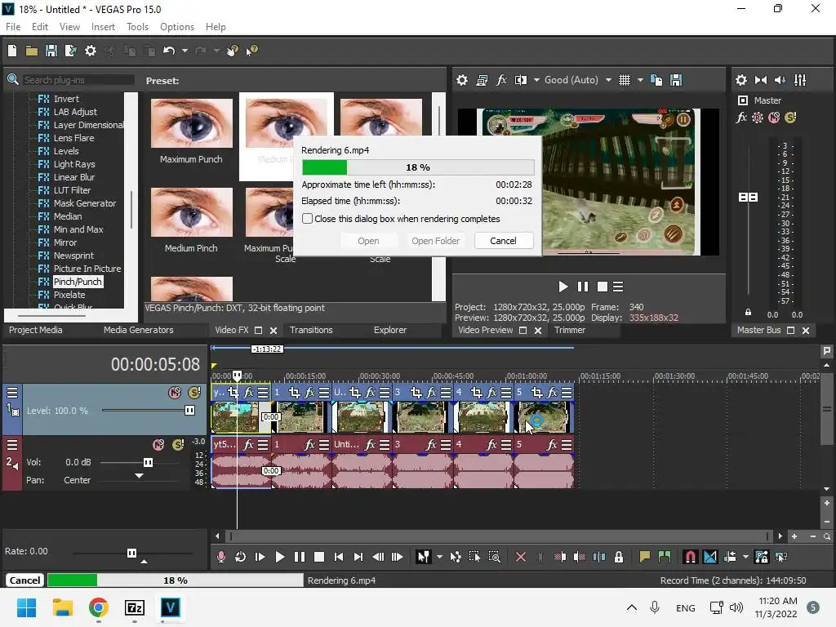
Task: Click the disabled Open Folder button
Action: [x=435, y=241]
